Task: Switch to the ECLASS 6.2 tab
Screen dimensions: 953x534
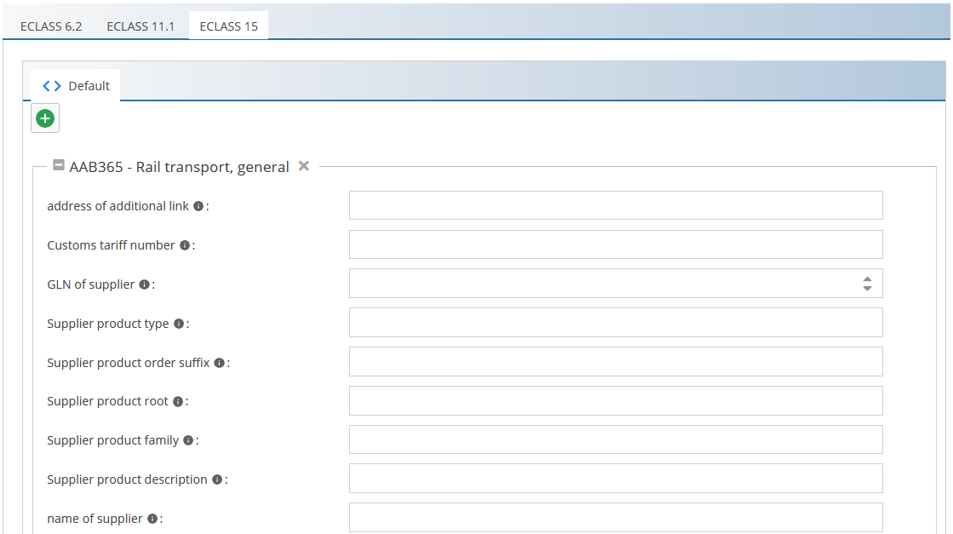Action: tap(51, 26)
